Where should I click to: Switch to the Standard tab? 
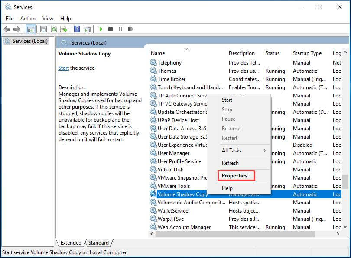(x=98, y=243)
